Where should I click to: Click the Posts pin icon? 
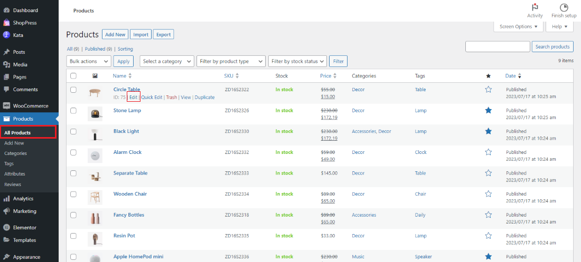(6, 52)
